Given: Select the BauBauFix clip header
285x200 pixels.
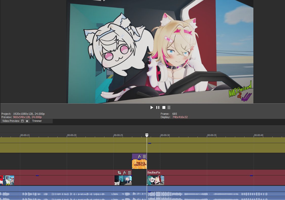Looking at the screenshot, I should [154, 173].
